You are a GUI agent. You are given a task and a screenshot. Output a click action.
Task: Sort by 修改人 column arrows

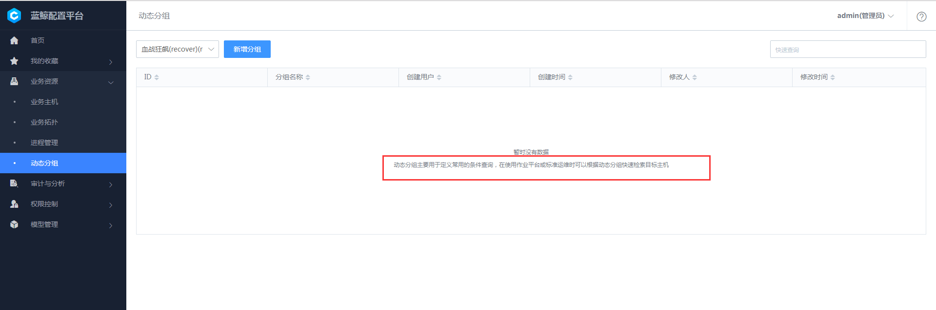695,77
